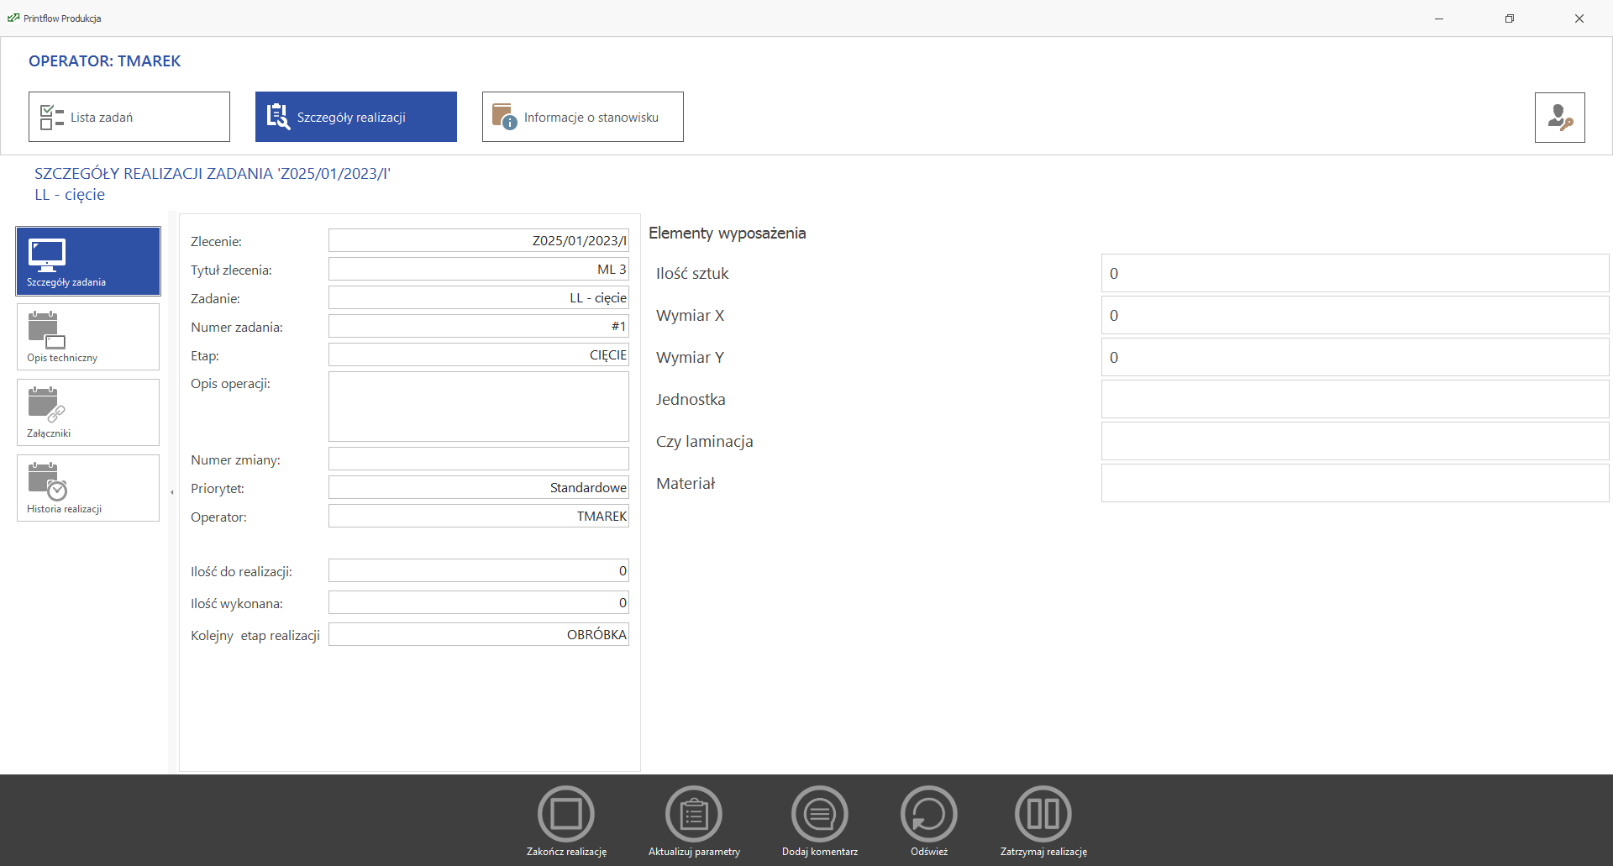Viewport: 1613px width, 866px height.
Task: Open the Dodaj komentarz comment icon
Action: [820, 814]
